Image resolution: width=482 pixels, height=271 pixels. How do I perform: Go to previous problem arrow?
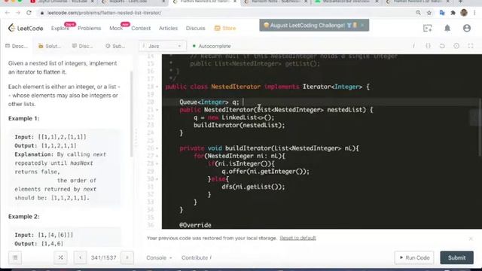coord(81,257)
